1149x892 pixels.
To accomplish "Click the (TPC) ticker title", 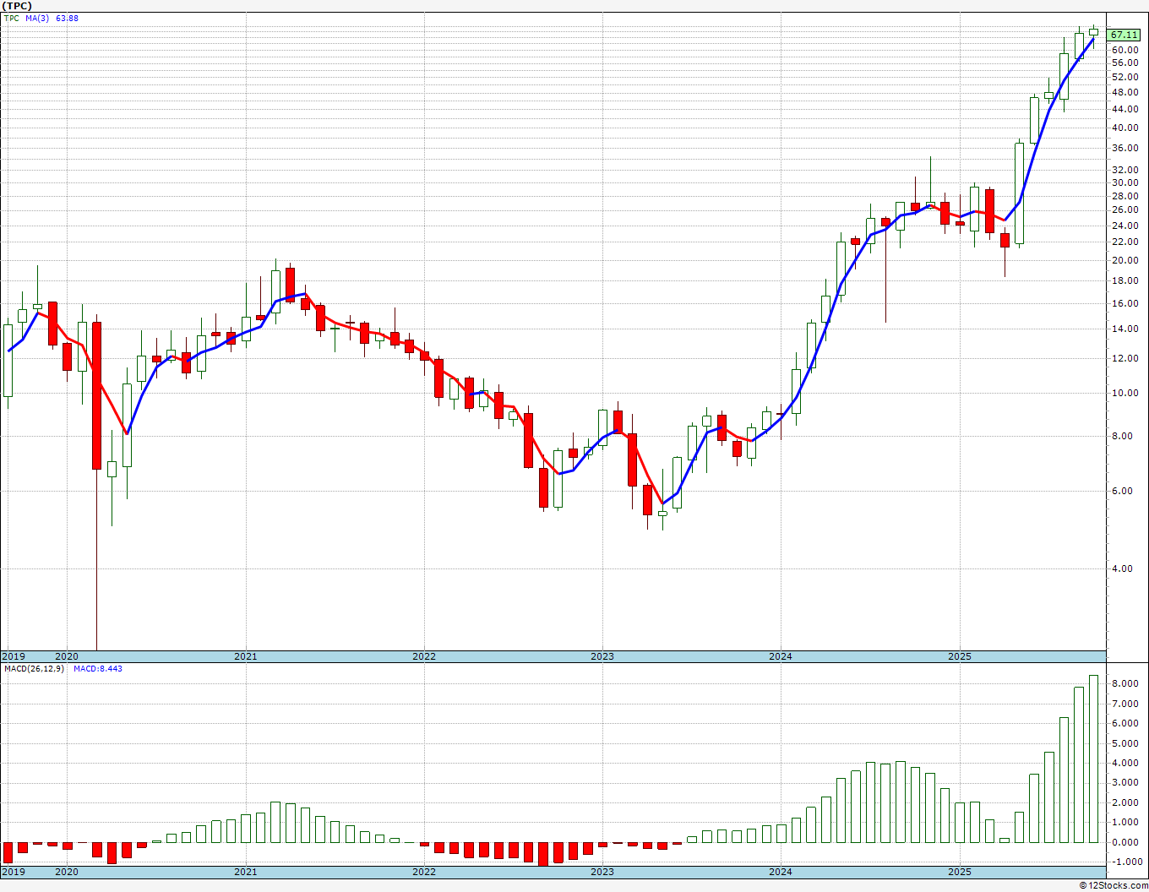I will [18, 6].
